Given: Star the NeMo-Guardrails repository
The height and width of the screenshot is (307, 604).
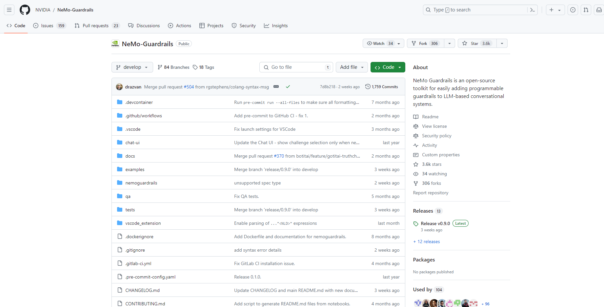Looking at the screenshot, I should point(477,43).
